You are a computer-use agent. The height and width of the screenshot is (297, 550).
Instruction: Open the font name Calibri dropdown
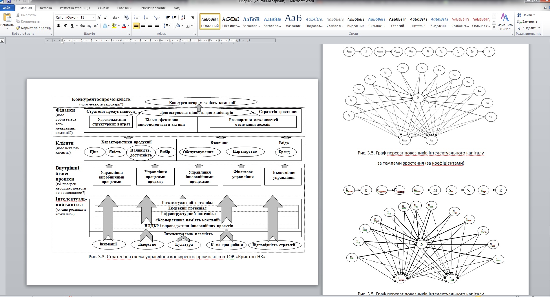(x=78, y=17)
